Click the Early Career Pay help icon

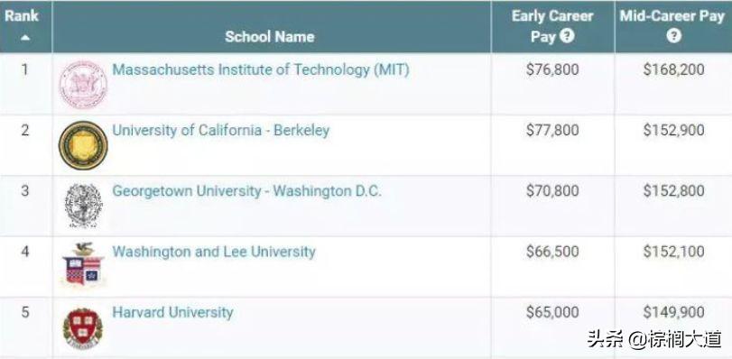(x=567, y=36)
